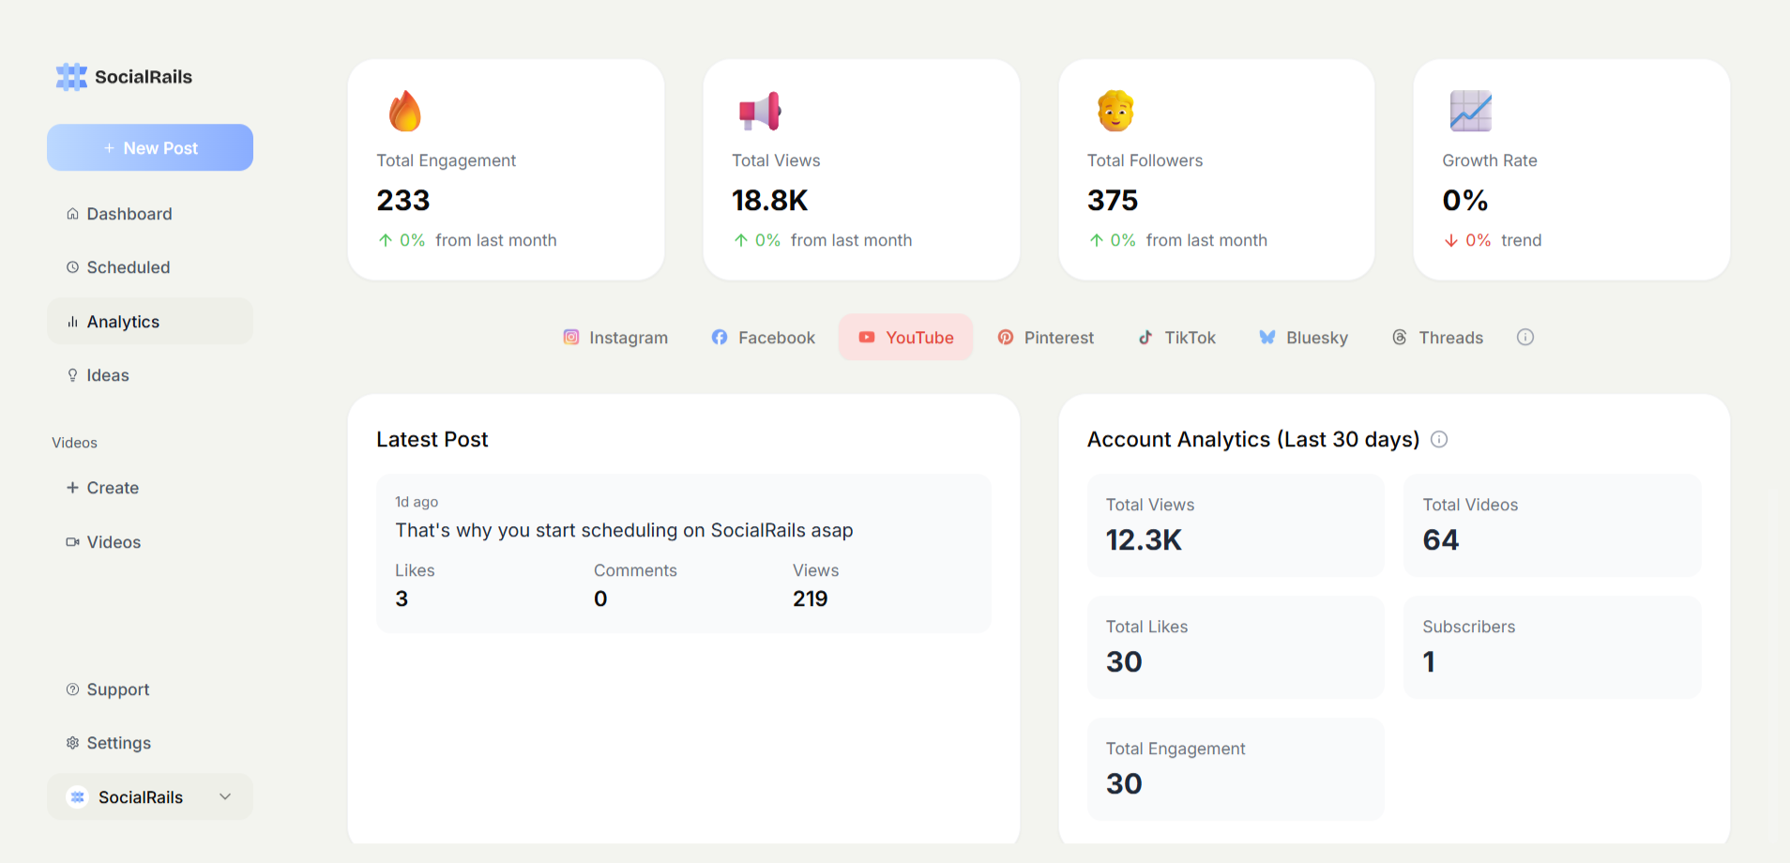Open the Threads analytics tab
1790x863 pixels.
tap(1437, 337)
